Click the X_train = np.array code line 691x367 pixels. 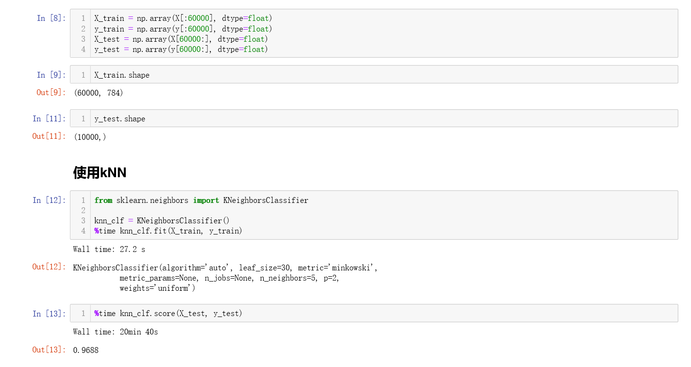(183, 18)
